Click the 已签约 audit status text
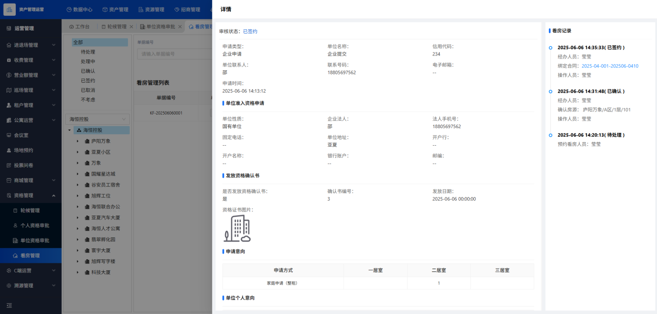The width and height of the screenshot is (657, 314). pos(250,31)
